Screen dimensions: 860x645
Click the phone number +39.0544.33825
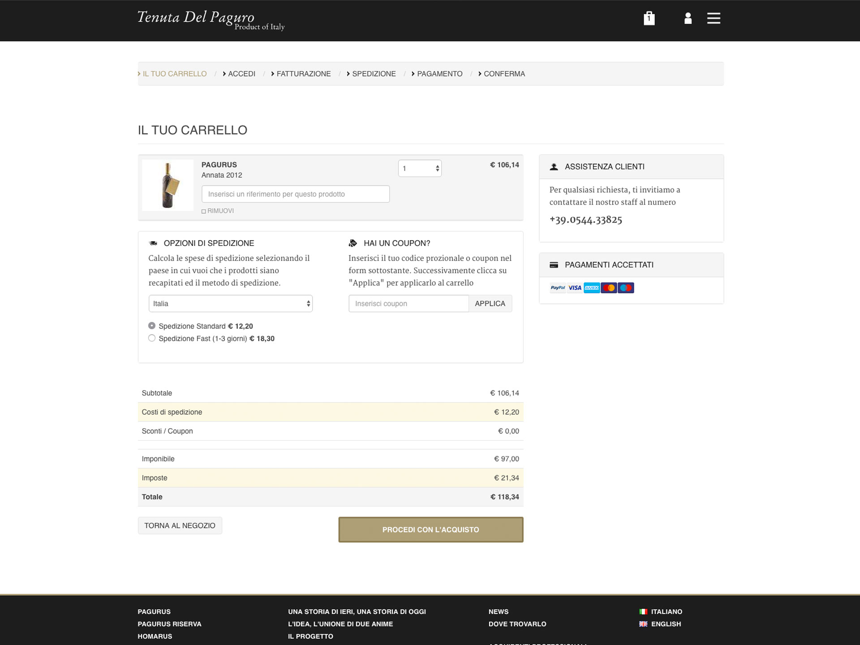tap(586, 220)
